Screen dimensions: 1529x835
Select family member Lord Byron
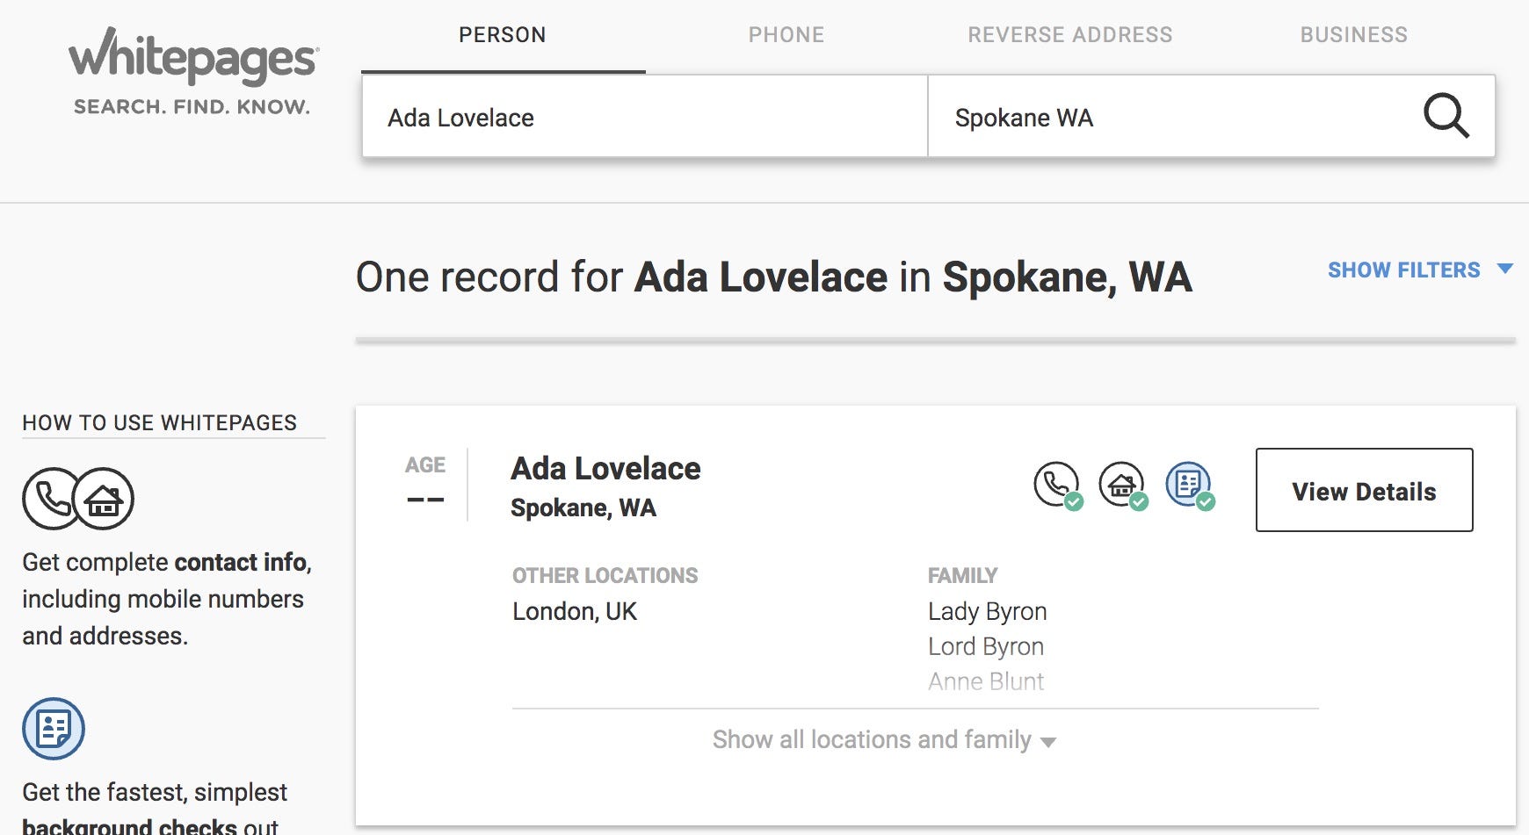click(986, 646)
